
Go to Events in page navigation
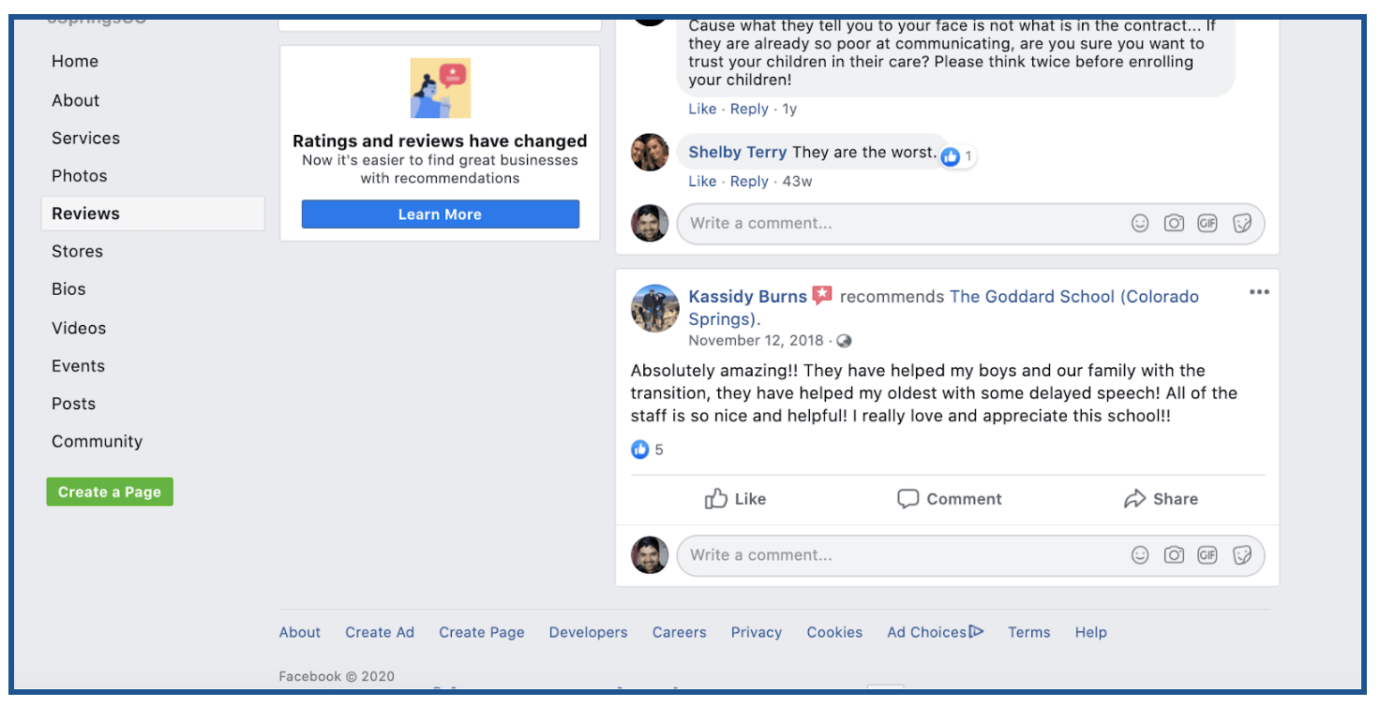79,366
